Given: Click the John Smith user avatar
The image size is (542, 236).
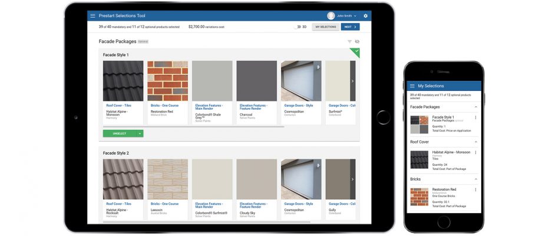Looking at the screenshot, I should tap(331, 16).
